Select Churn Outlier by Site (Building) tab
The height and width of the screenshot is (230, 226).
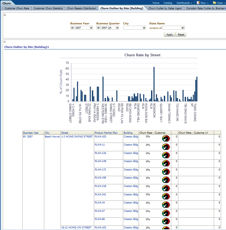[122, 8]
